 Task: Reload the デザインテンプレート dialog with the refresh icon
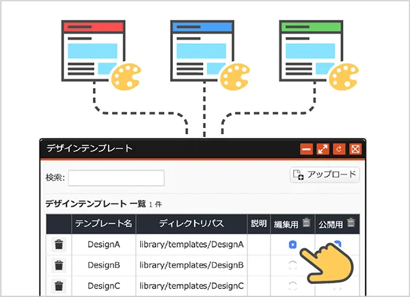[x=340, y=148]
